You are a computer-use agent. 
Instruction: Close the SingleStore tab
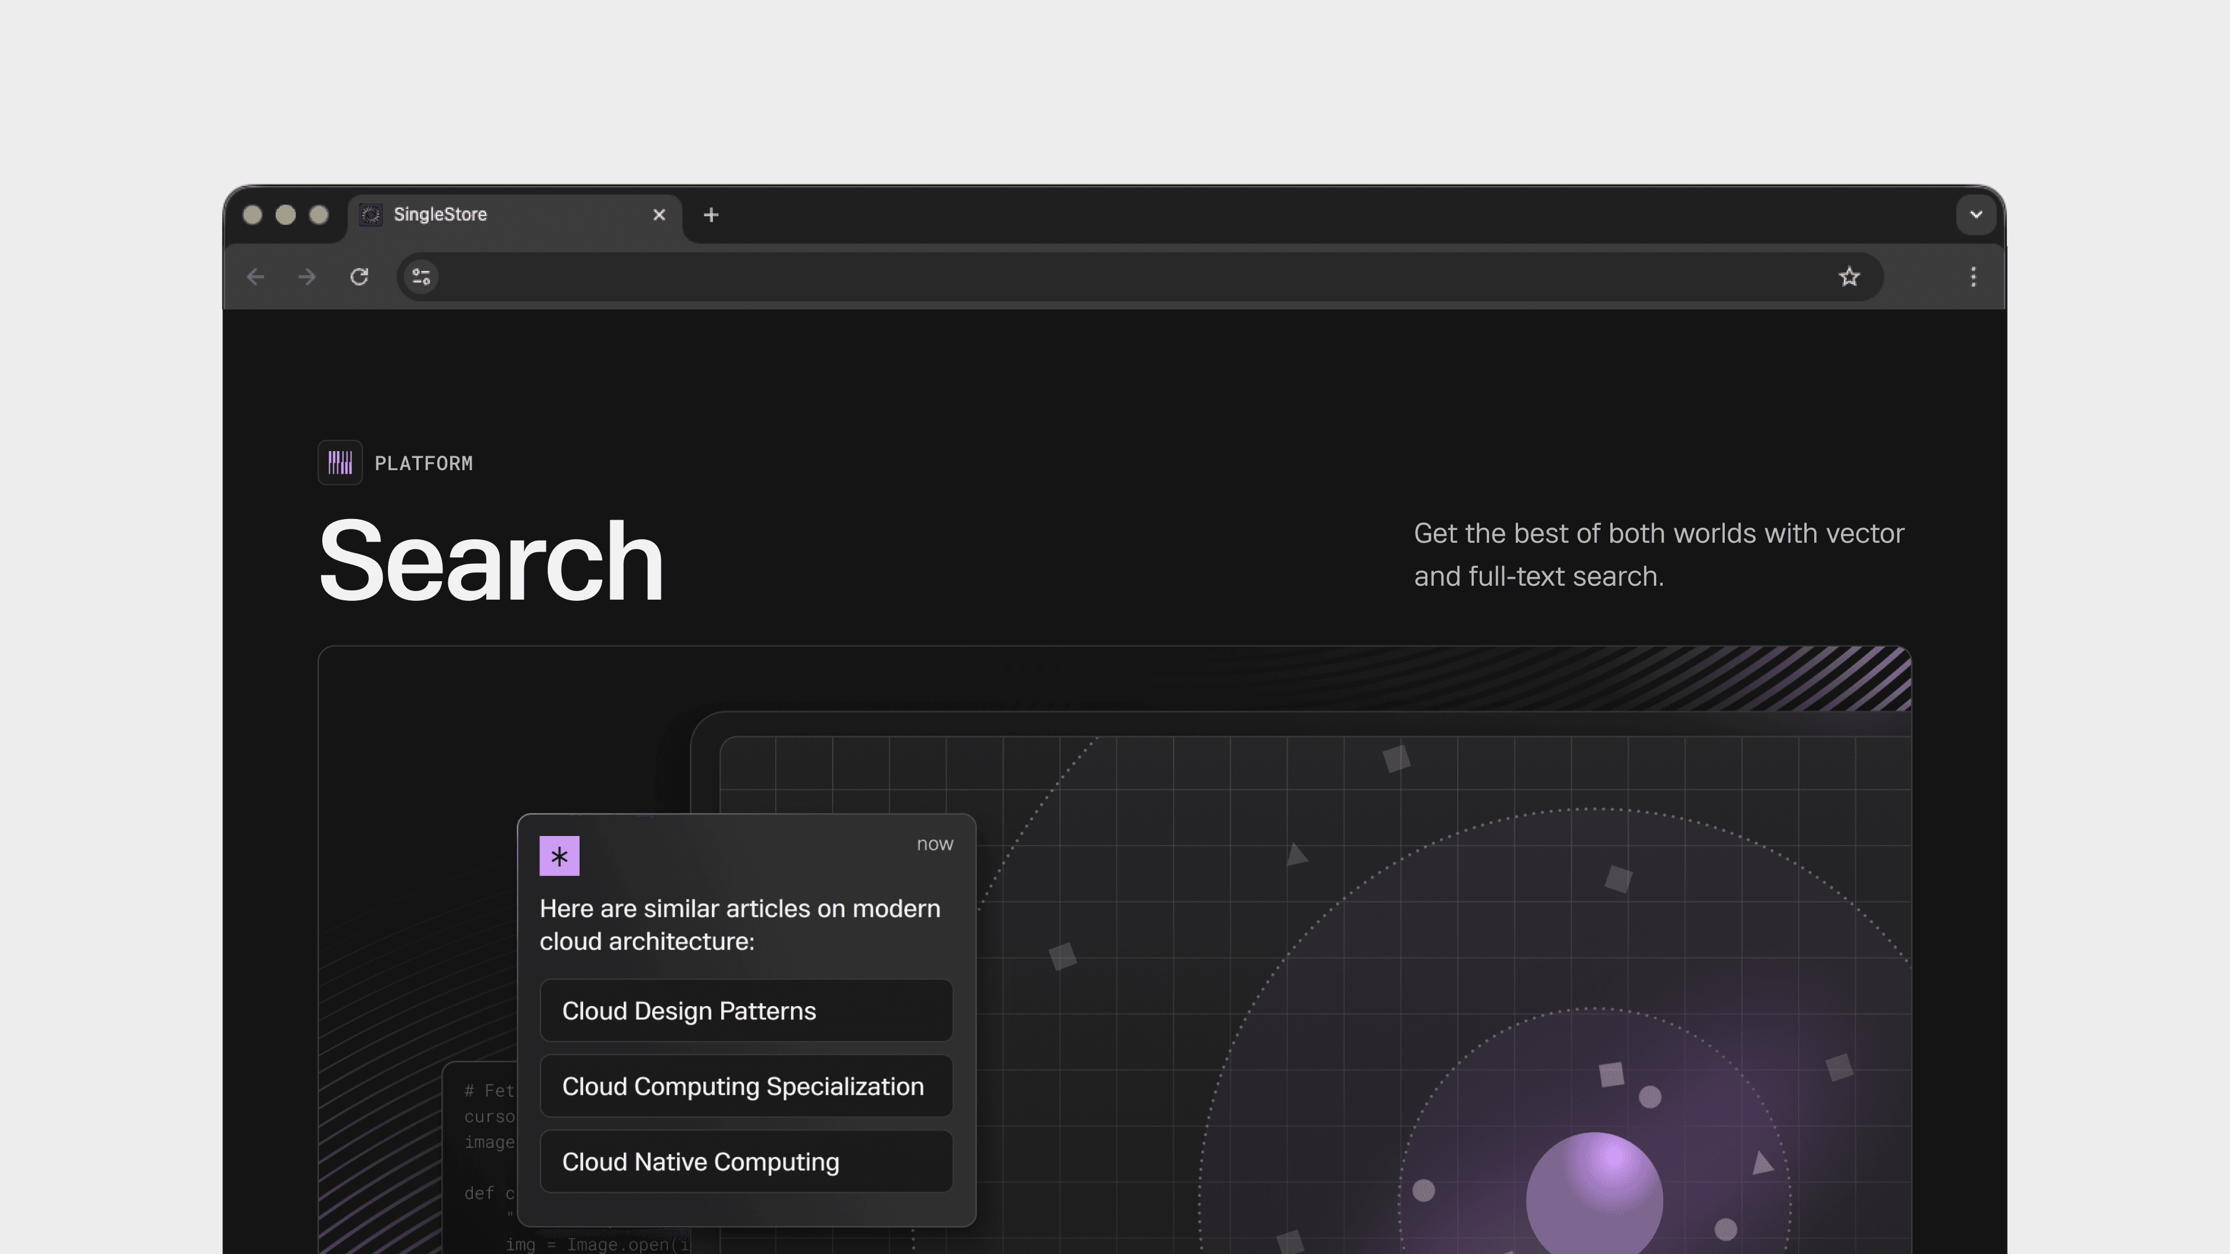[659, 215]
